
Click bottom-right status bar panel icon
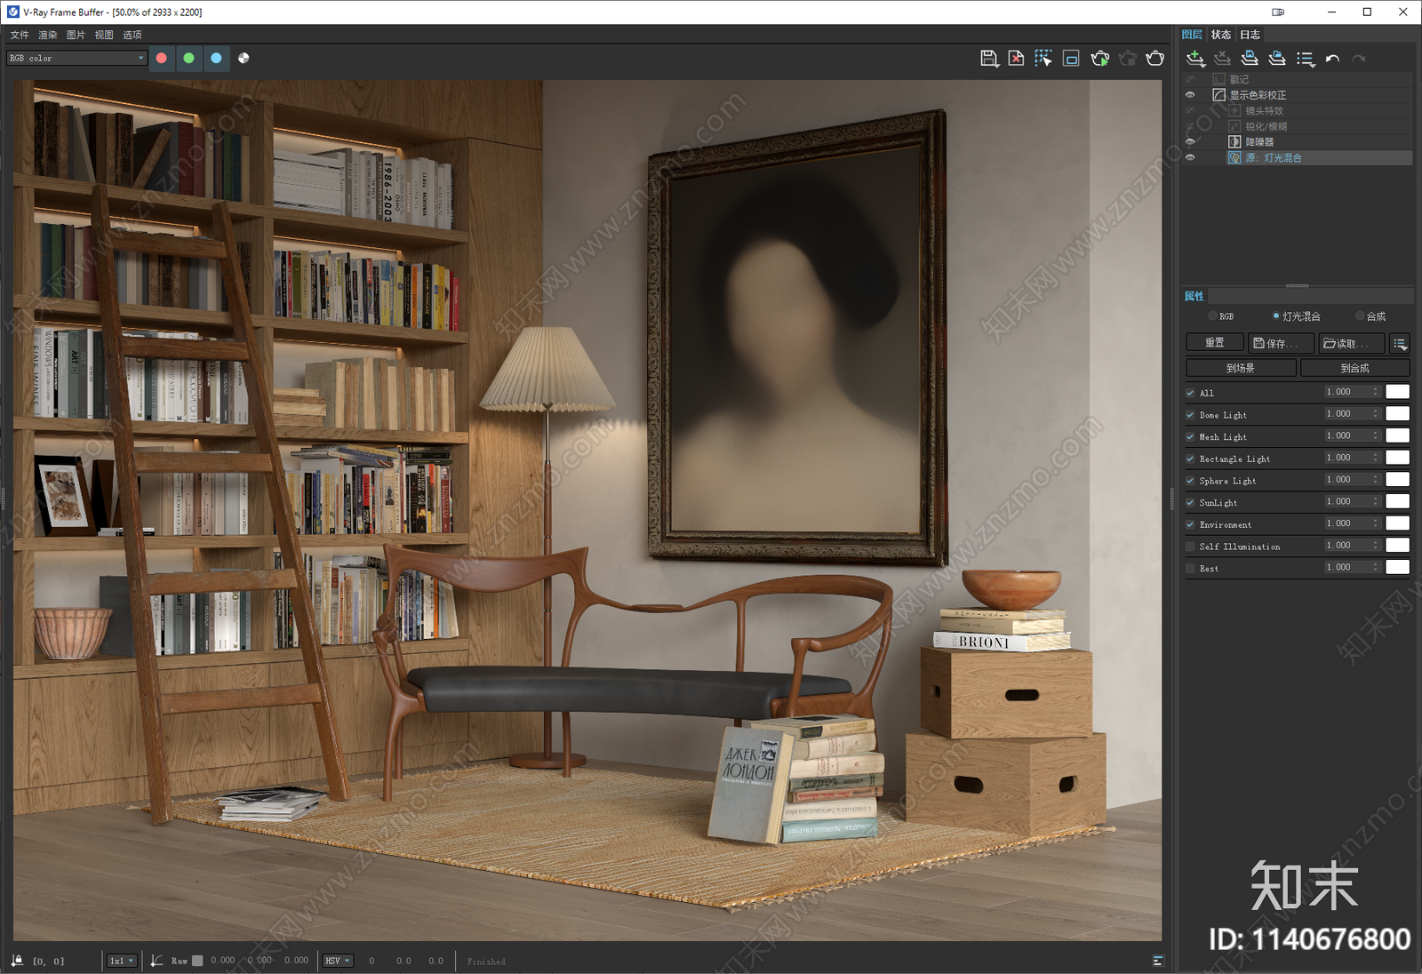point(1158,961)
